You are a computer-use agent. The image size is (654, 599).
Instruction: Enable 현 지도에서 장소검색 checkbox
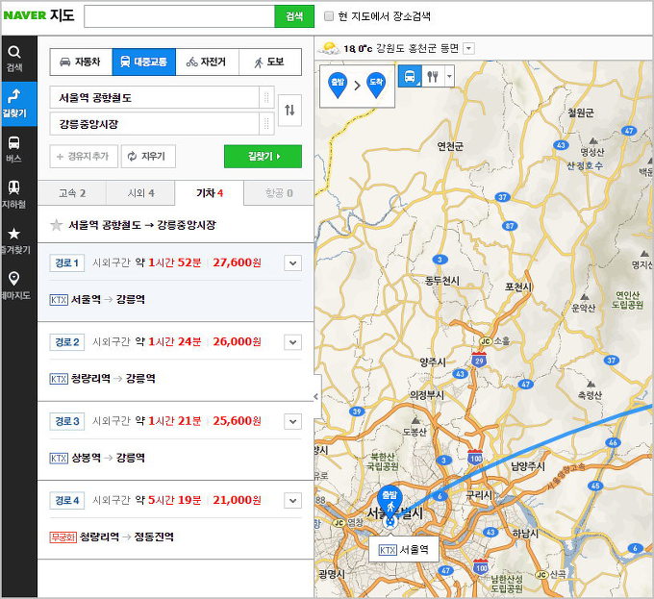pyautogui.click(x=329, y=16)
